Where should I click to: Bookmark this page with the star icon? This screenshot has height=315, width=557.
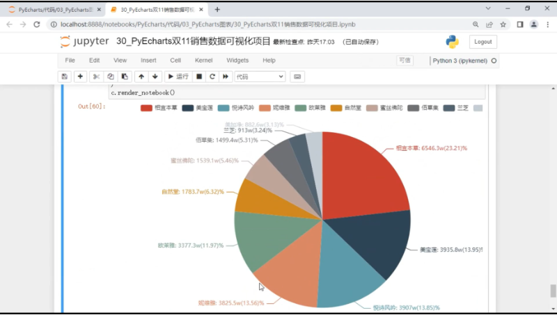click(503, 24)
